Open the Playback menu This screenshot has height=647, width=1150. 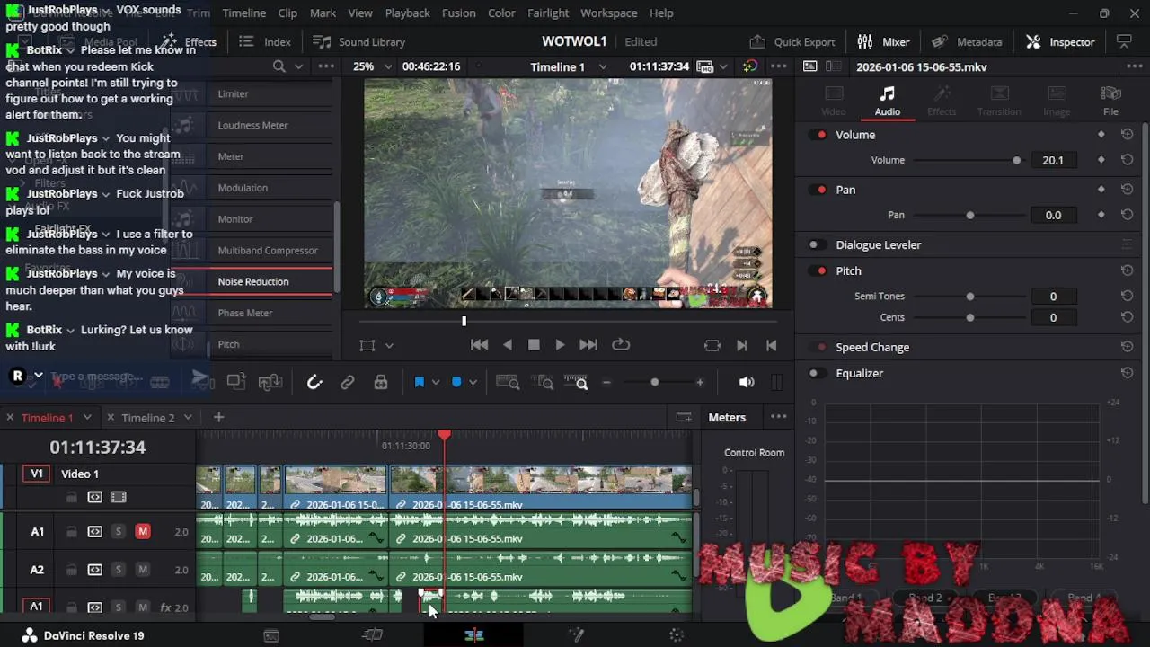point(407,13)
